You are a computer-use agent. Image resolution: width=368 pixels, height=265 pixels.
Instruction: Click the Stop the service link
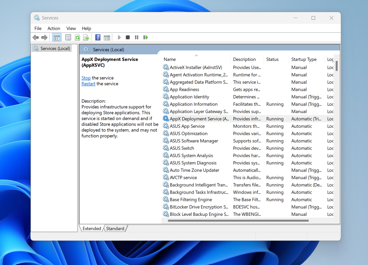point(86,78)
